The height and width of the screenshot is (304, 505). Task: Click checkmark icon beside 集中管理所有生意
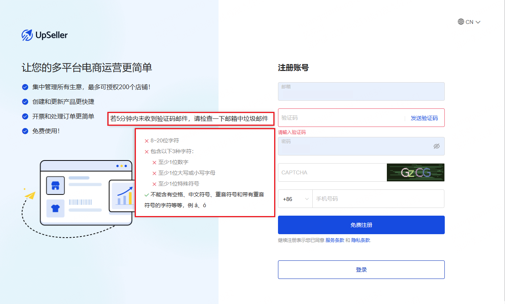25,87
